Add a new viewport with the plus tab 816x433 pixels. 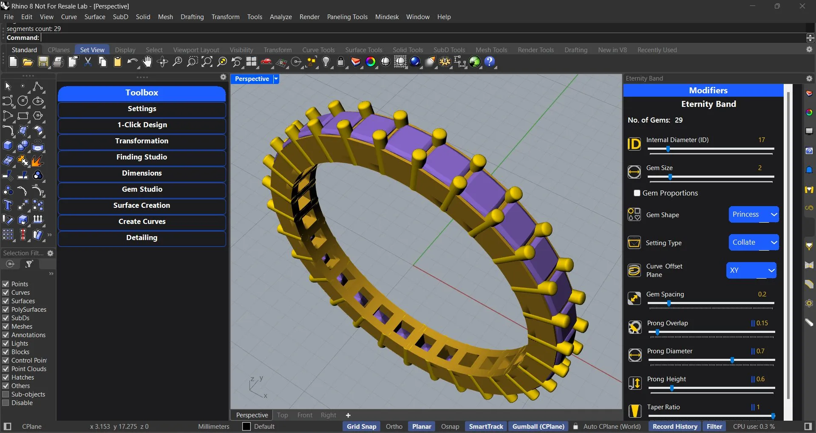tap(348, 415)
